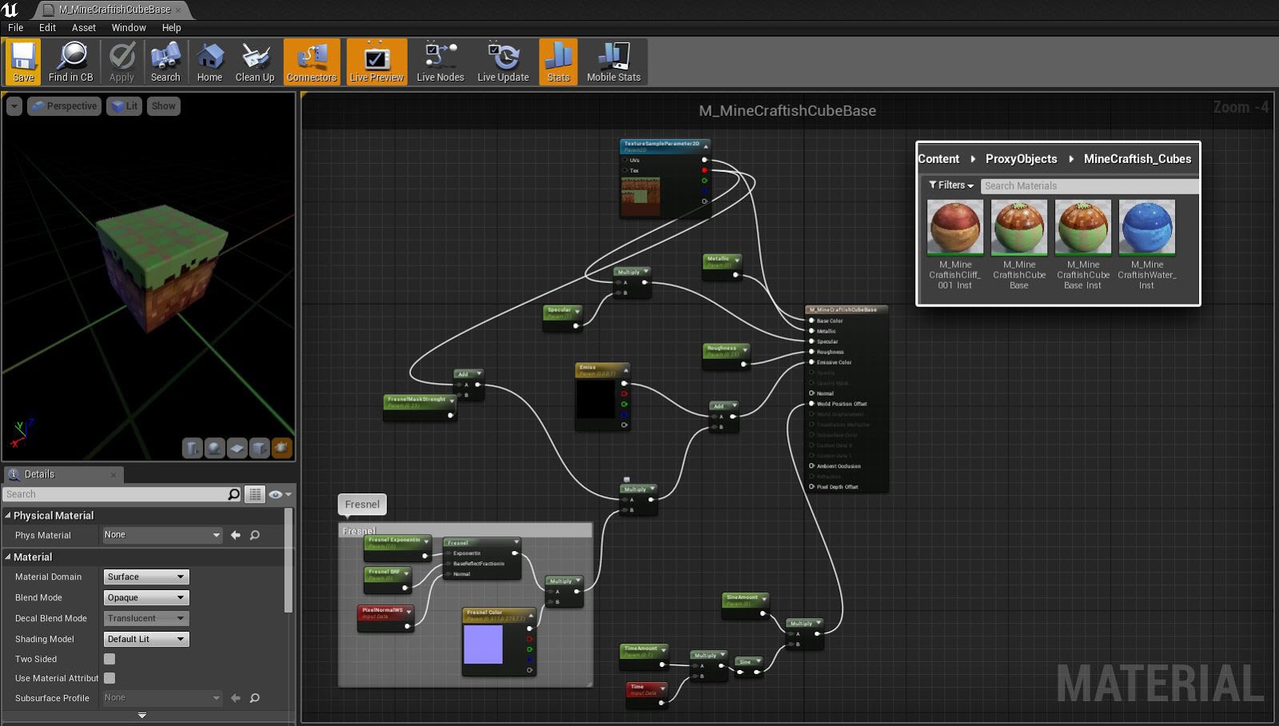Click the Lit view mode button
1279x726 pixels.
point(125,106)
